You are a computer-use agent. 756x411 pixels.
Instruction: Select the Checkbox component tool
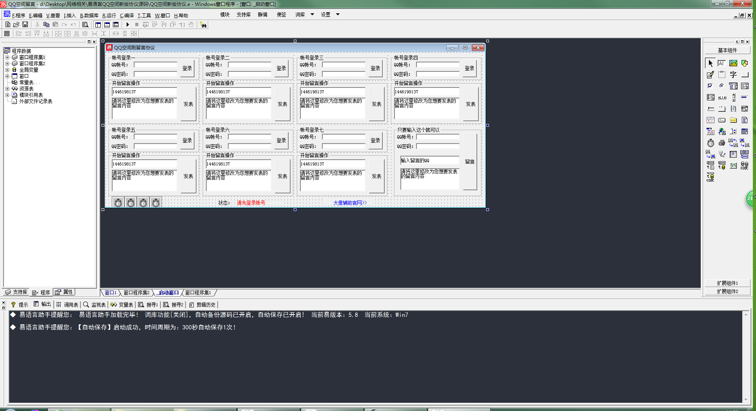click(710, 86)
